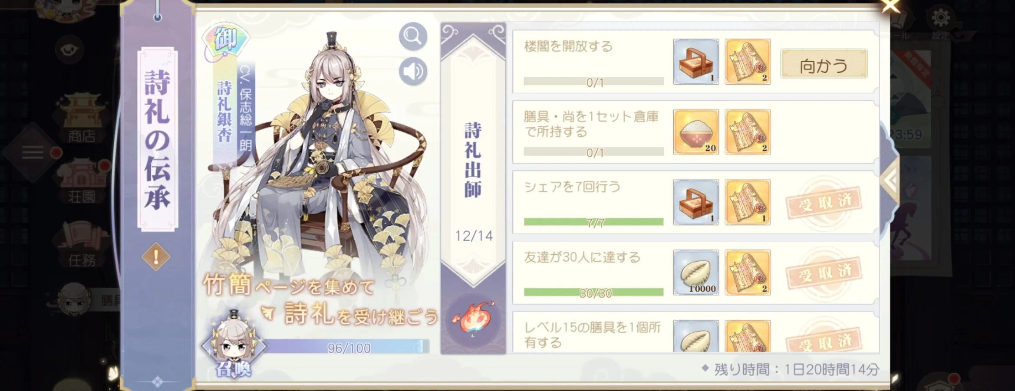Click the 向かう button
The image size is (1015, 391).
tap(824, 64)
